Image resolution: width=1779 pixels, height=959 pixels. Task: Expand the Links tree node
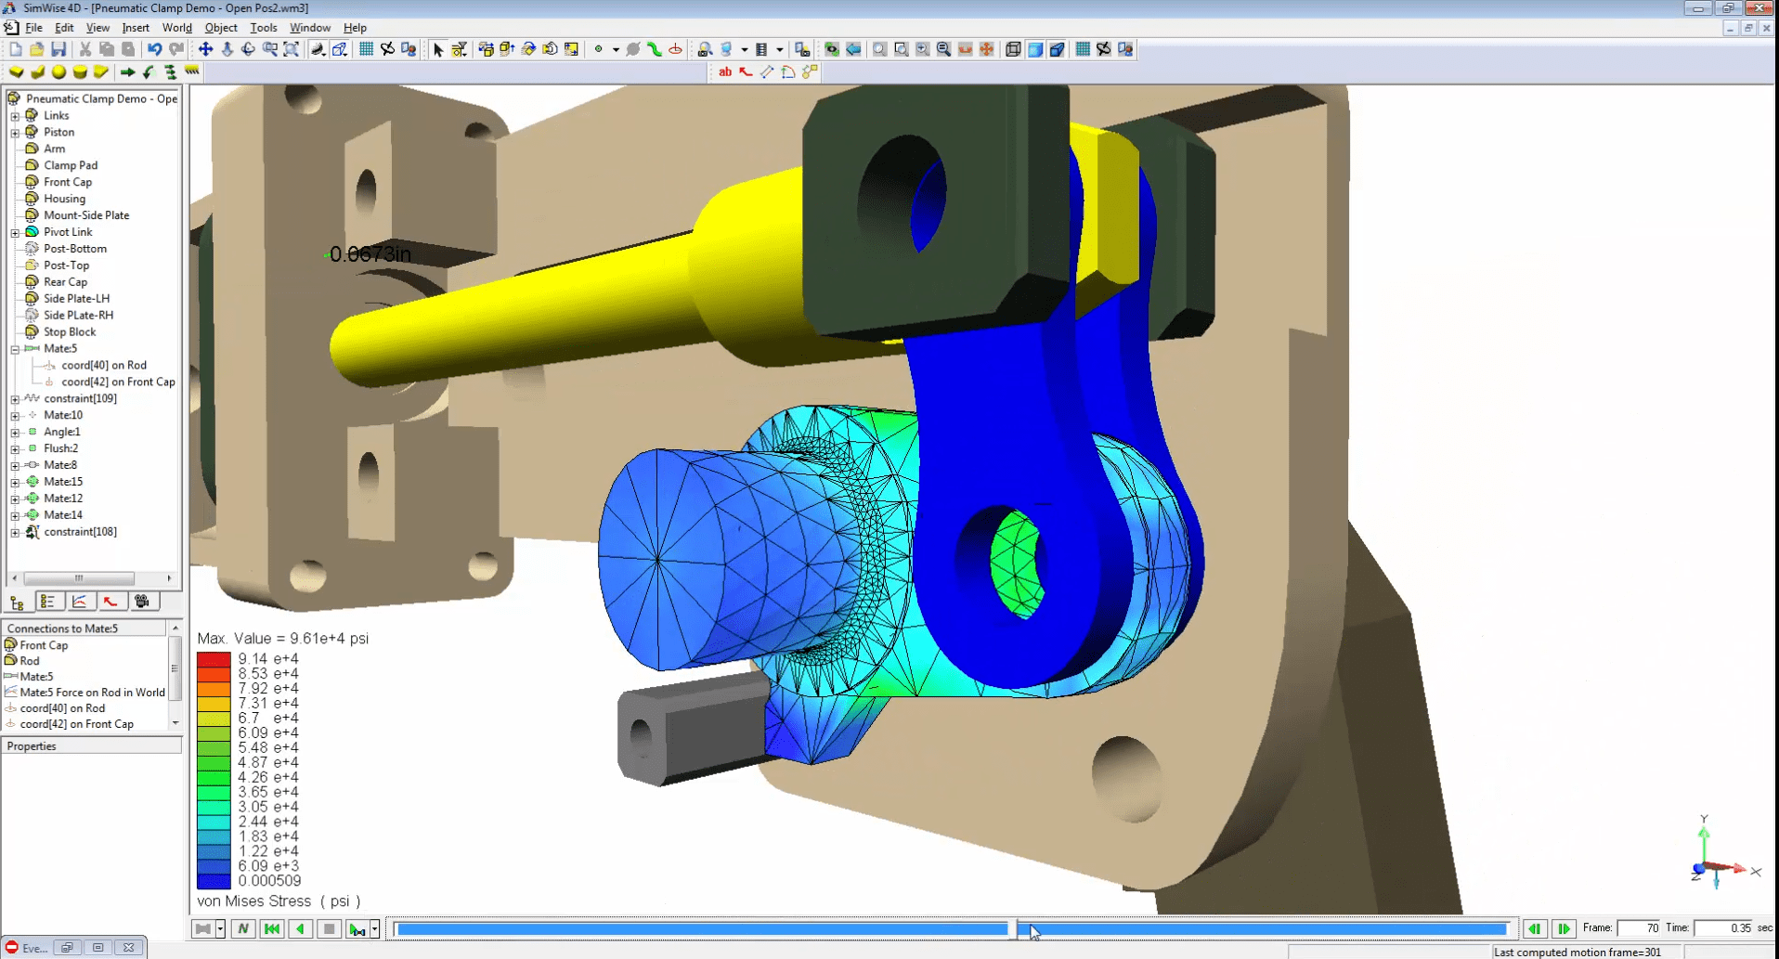pos(15,116)
